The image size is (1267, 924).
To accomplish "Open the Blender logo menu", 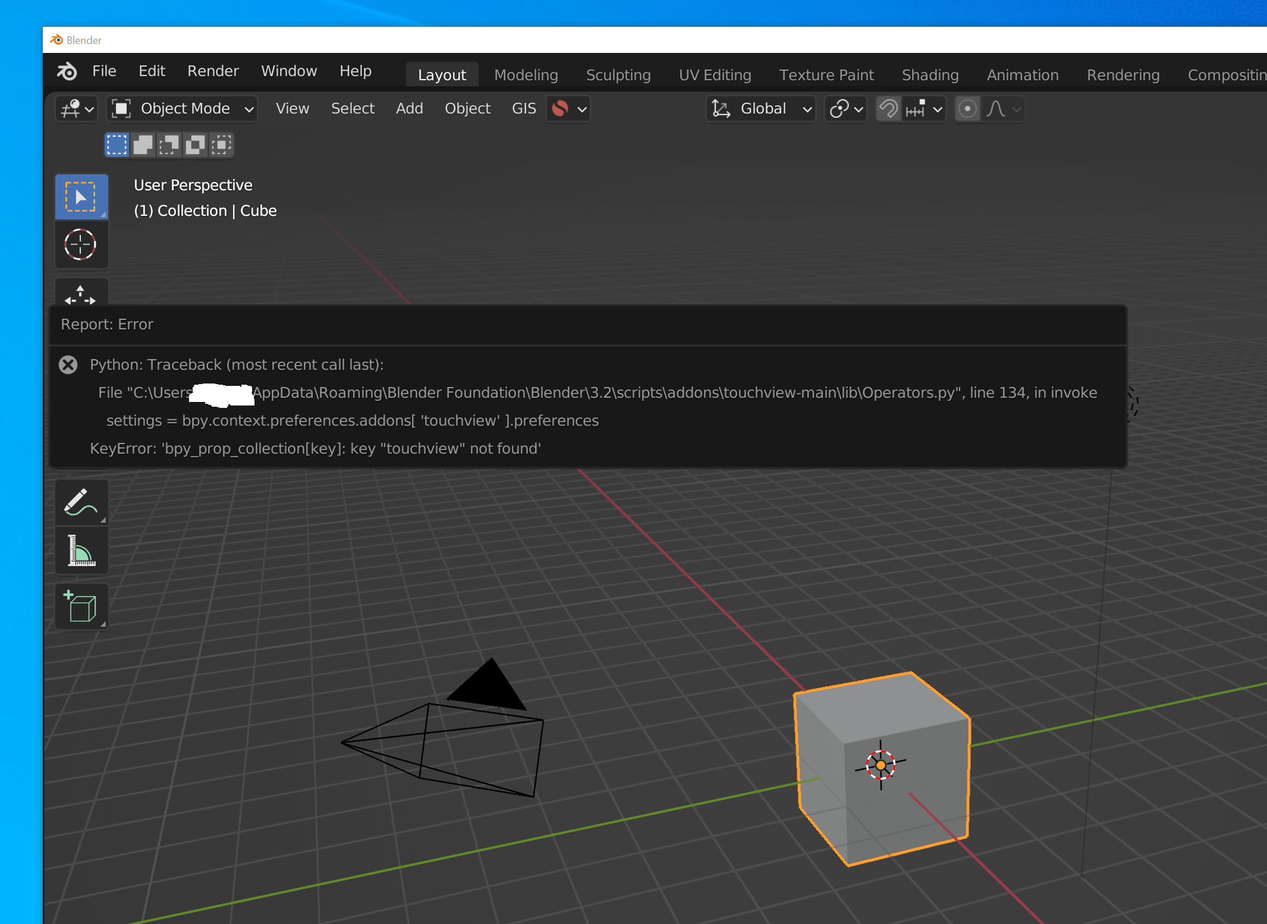I will [x=67, y=71].
